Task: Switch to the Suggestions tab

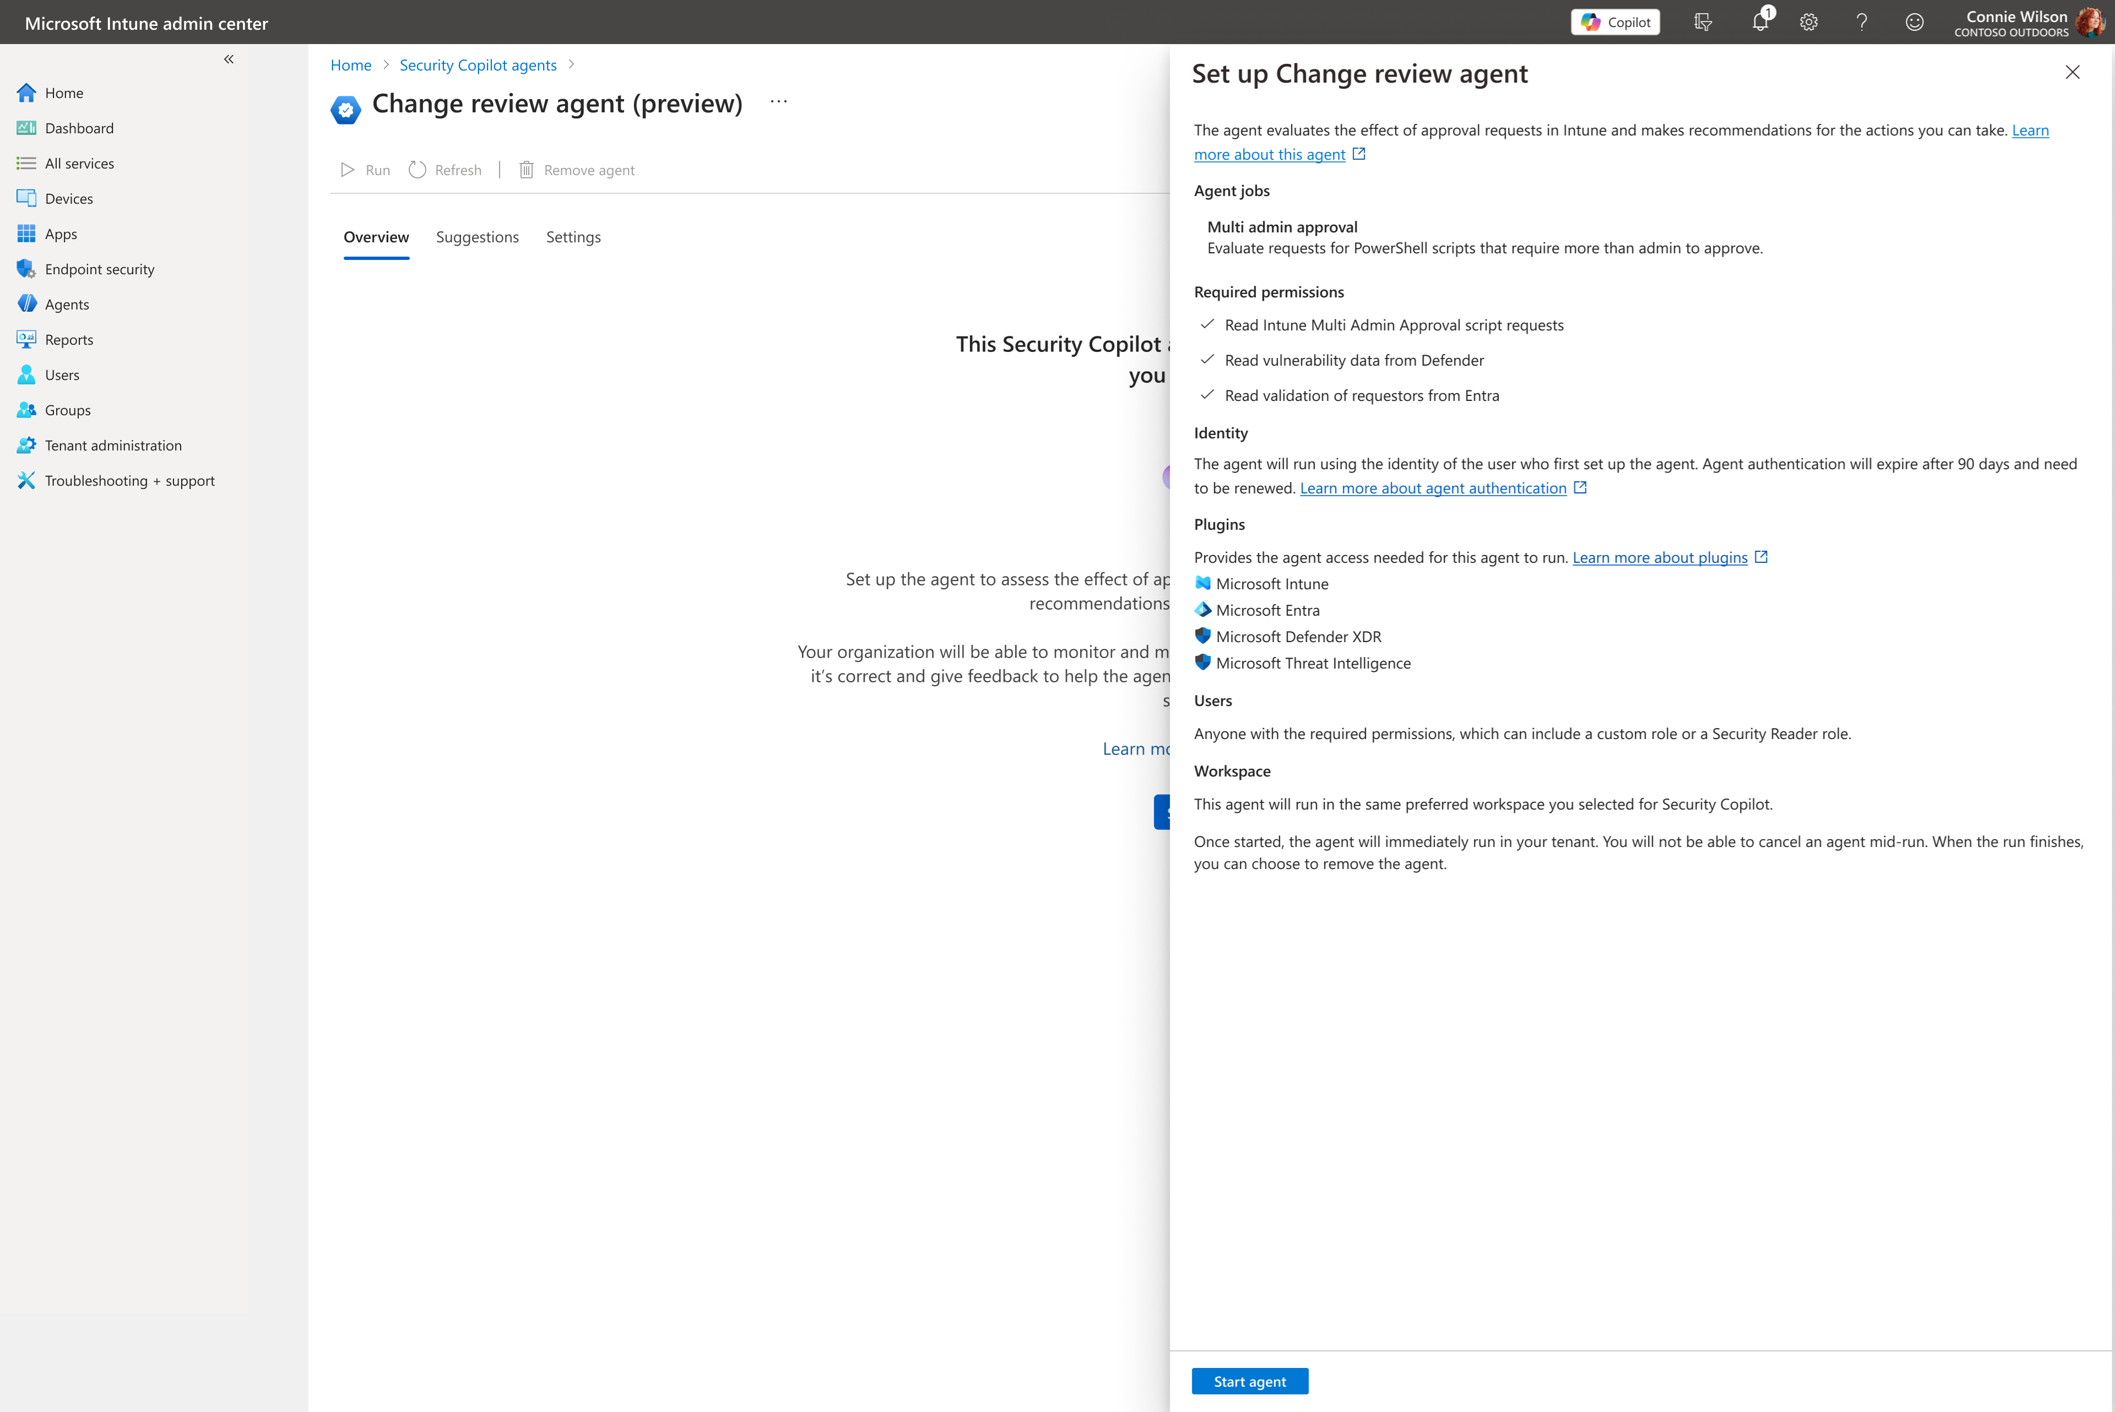Action: point(477,237)
